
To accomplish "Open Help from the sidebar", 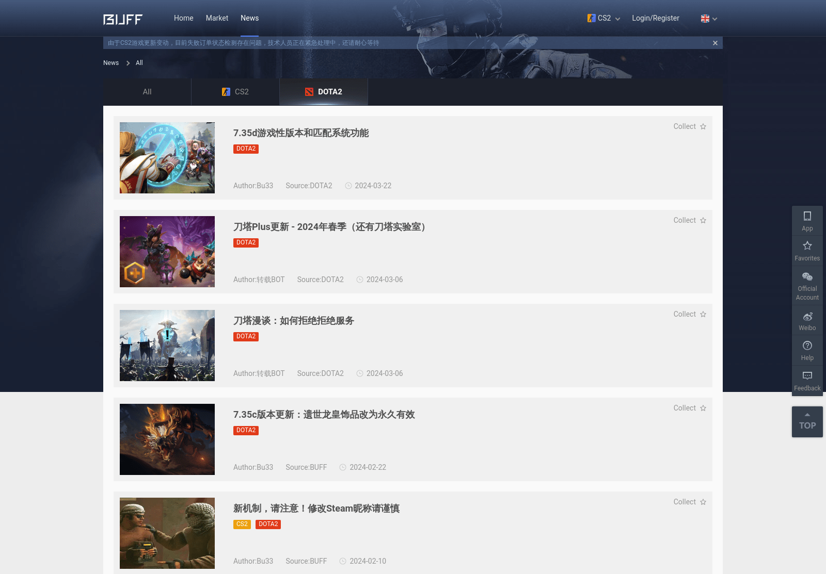I will point(807,351).
